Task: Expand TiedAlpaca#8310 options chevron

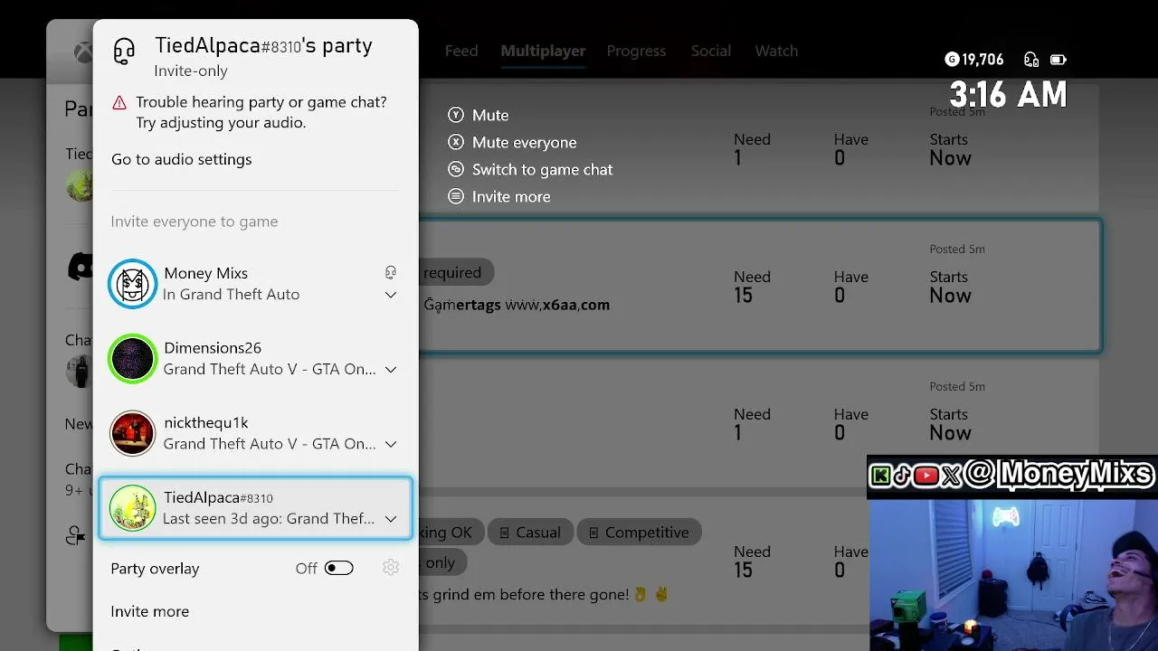Action: pos(391,519)
